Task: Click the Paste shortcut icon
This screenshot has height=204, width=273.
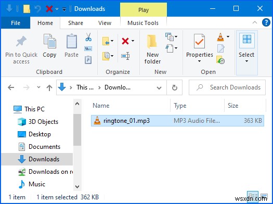Action: point(88,60)
